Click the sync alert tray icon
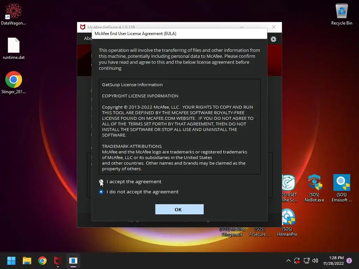Viewport: 359px width, 269px height. (x=297, y=261)
